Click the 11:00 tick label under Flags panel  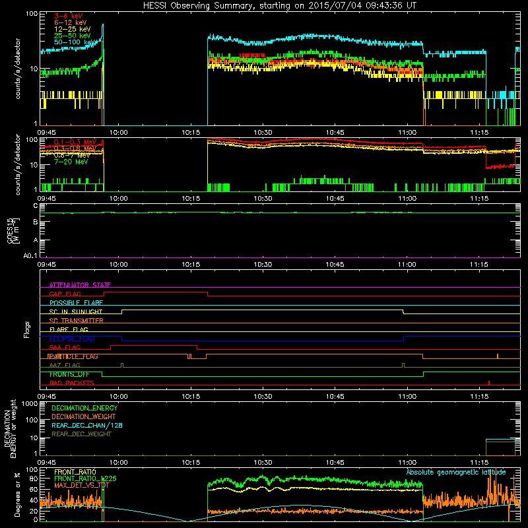[407, 397]
